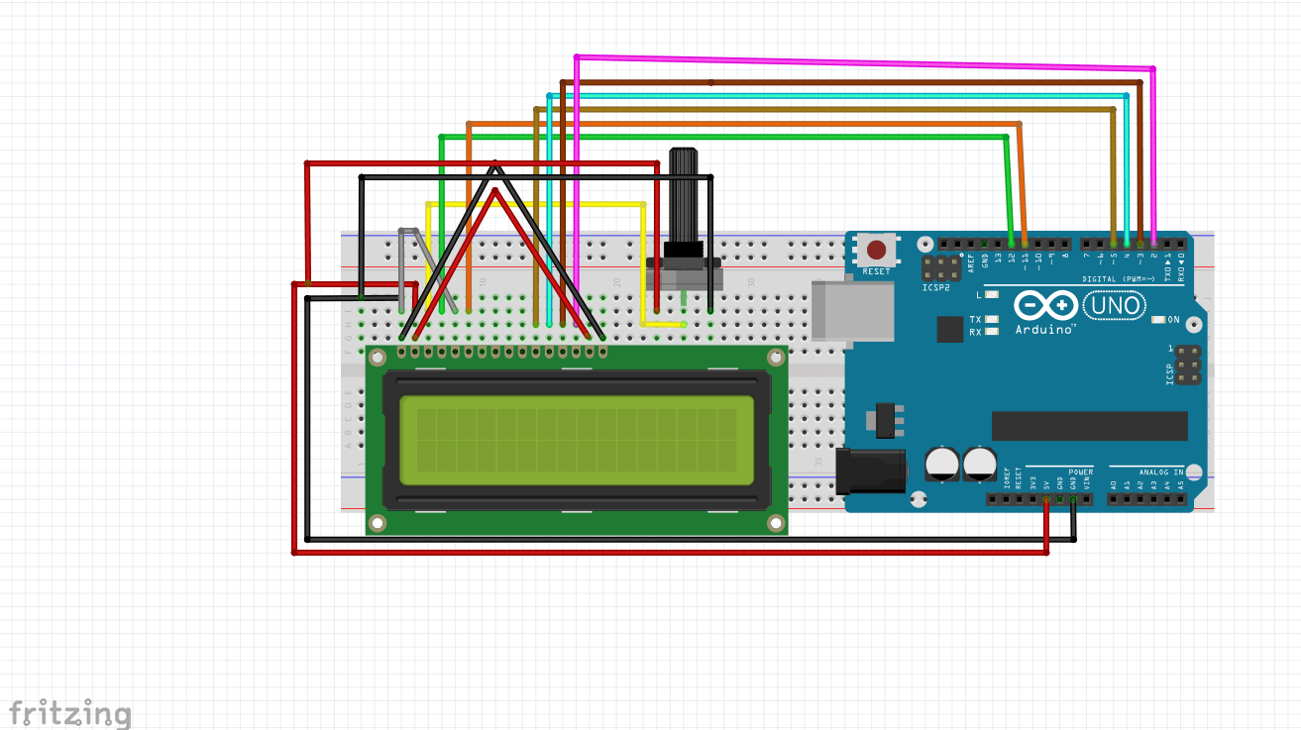This screenshot has height=730, width=1301.
Task: Click the Arduino infinity logo
Action: click(x=1046, y=305)
